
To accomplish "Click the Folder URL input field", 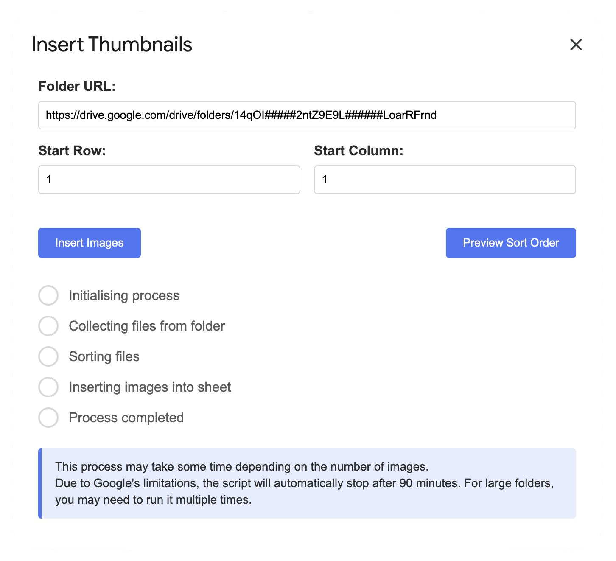I will pyautogui.click(x=307, y=115).
